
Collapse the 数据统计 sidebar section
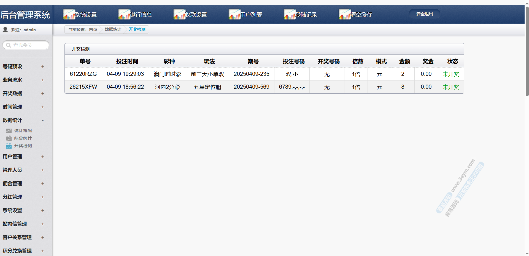point(43,120)
